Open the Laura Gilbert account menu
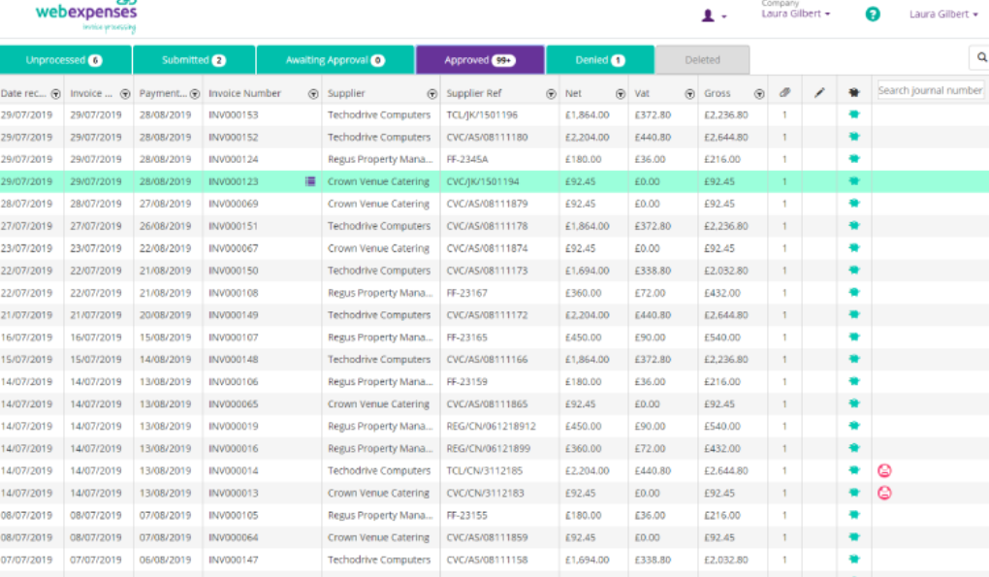Image resolution: width=989 pixels, height=577 pixels. pyautogui.click(x=943, y=14)
